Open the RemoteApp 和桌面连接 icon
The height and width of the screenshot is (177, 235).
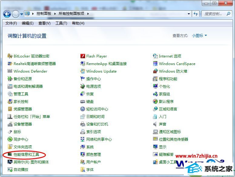pos(83,64)
